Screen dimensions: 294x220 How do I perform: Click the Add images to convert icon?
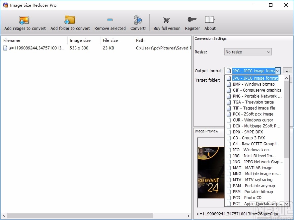coord(25,20)
